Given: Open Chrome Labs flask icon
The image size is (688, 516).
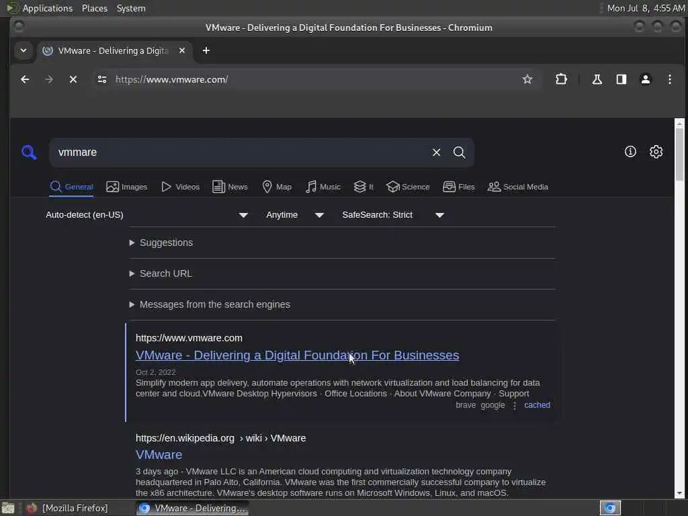Looking at the screenshot, I should point(597,79).
